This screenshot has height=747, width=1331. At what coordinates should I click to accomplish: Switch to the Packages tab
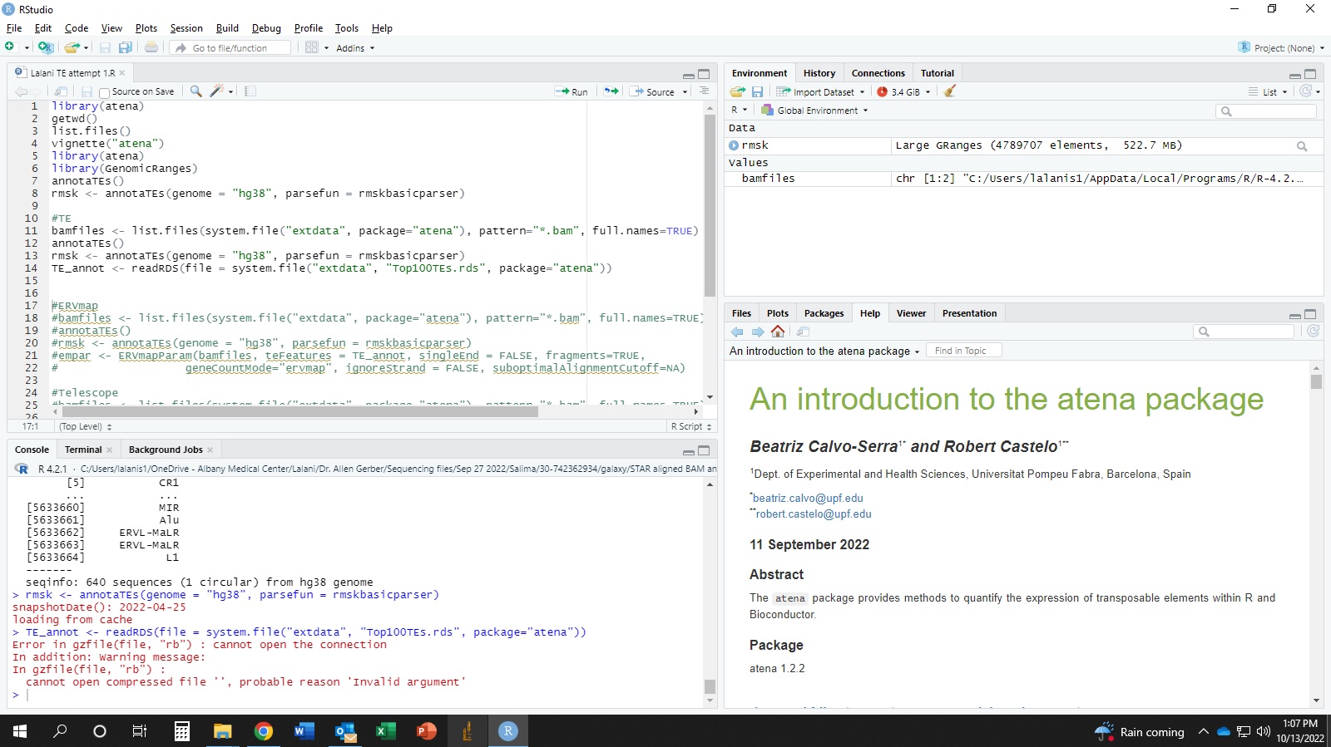824,313
